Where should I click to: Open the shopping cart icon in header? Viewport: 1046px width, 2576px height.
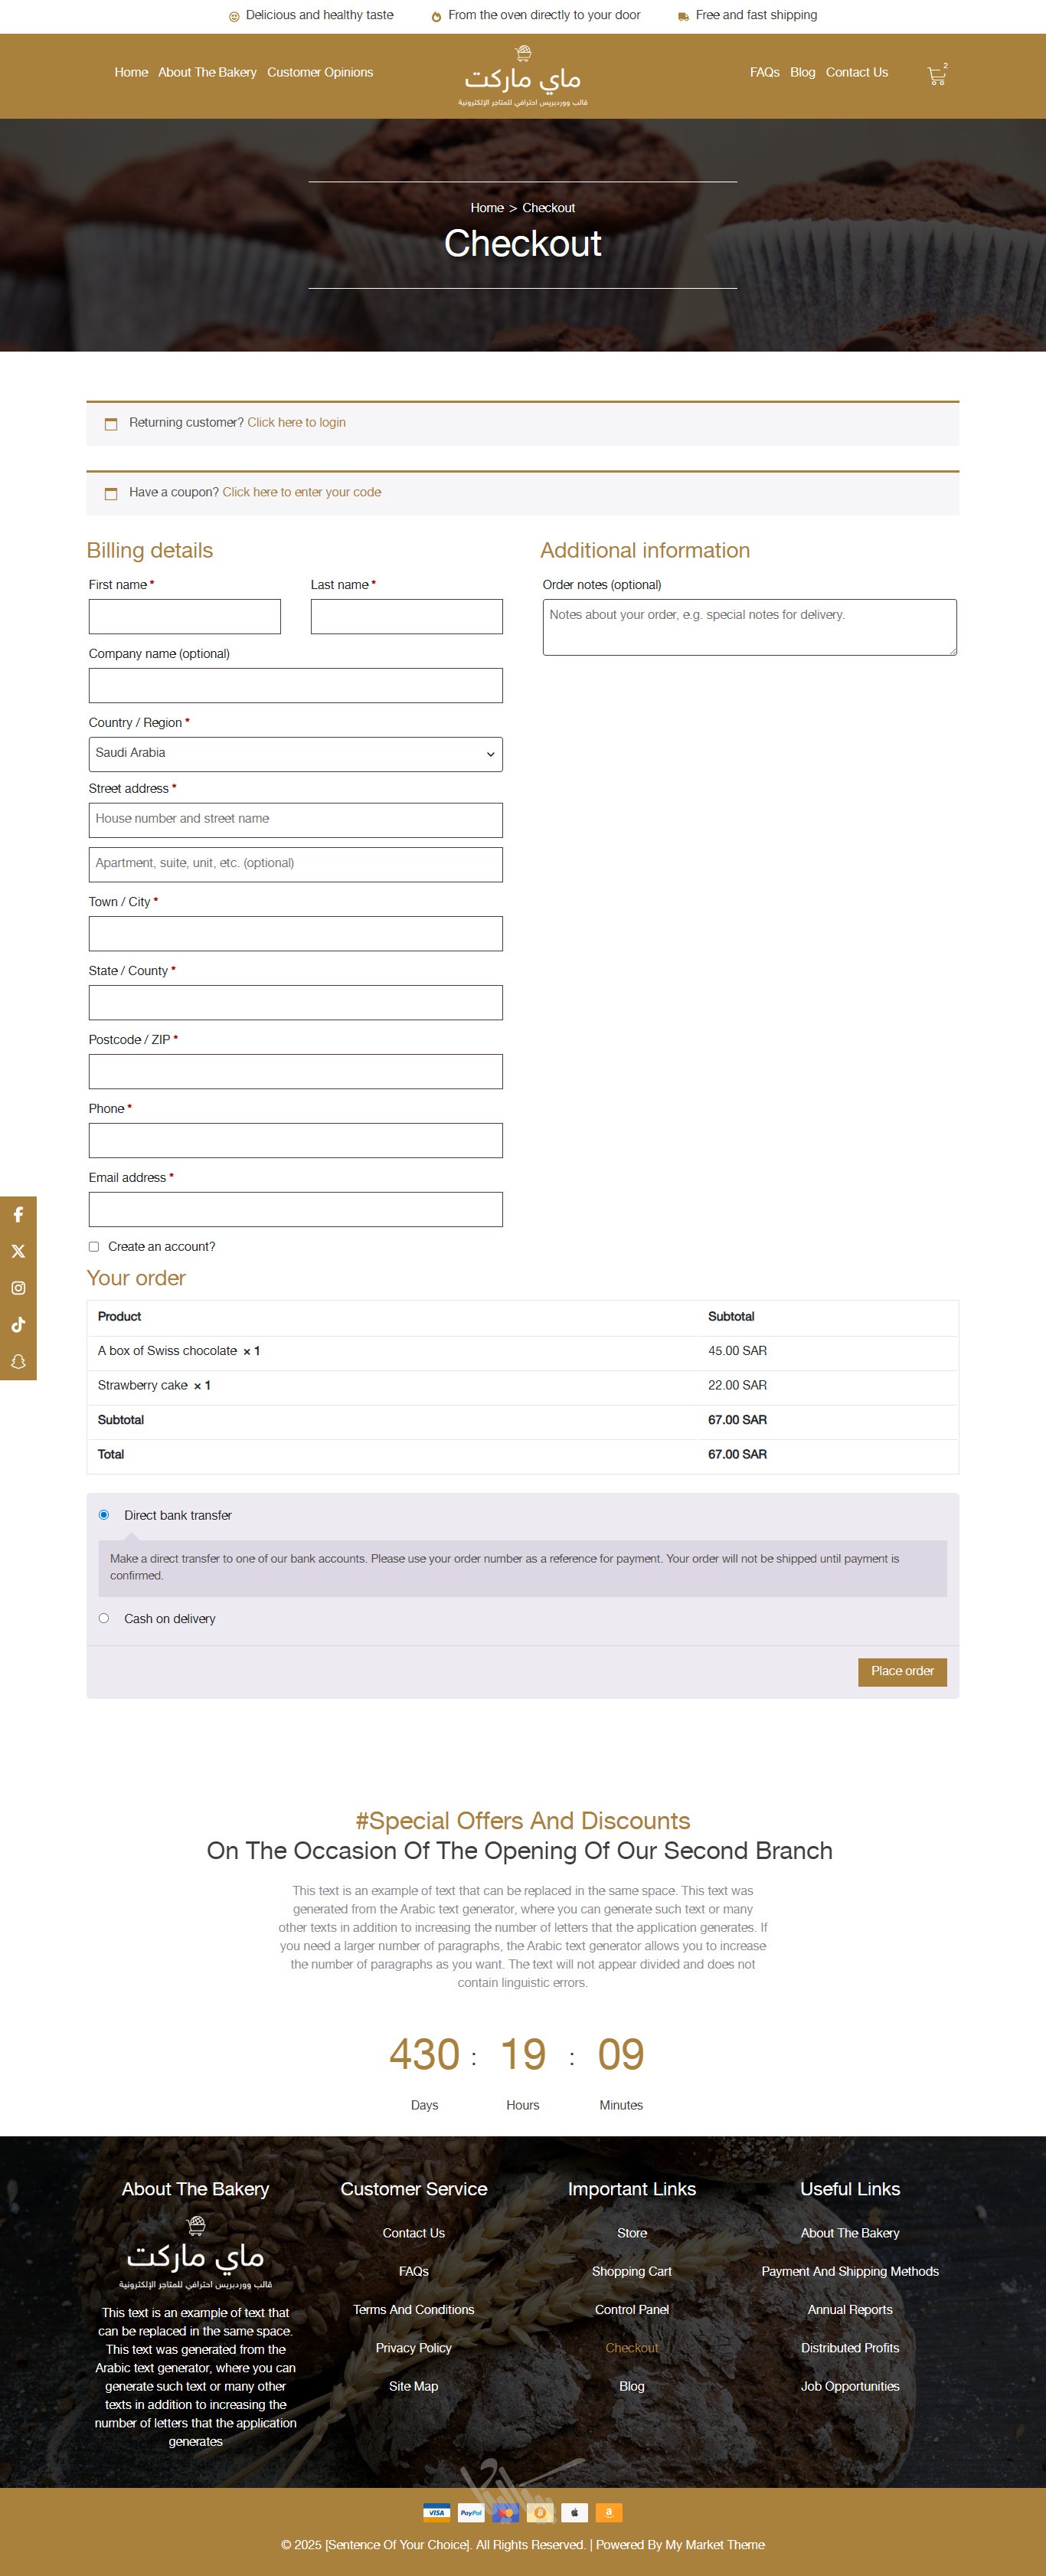936,75
